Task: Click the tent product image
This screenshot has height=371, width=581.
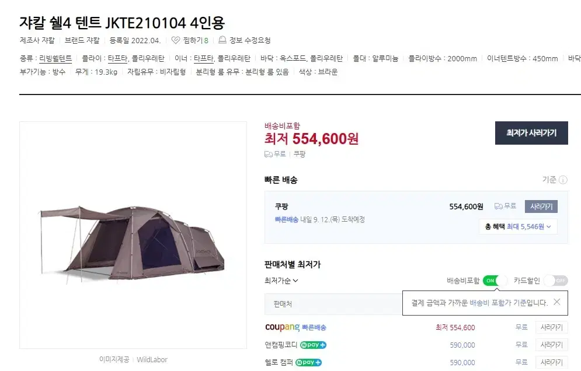Action: tap(133, 235)
